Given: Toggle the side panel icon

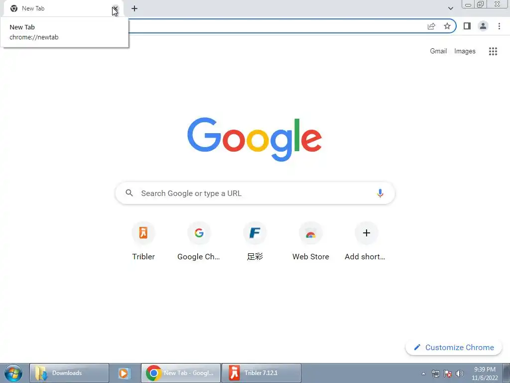Looking at the screenshot, I should pyautogui.click(x=467, y=26).
